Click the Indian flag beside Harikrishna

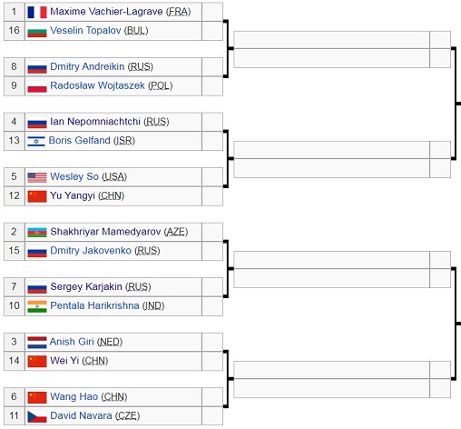[x=37, y=306]
